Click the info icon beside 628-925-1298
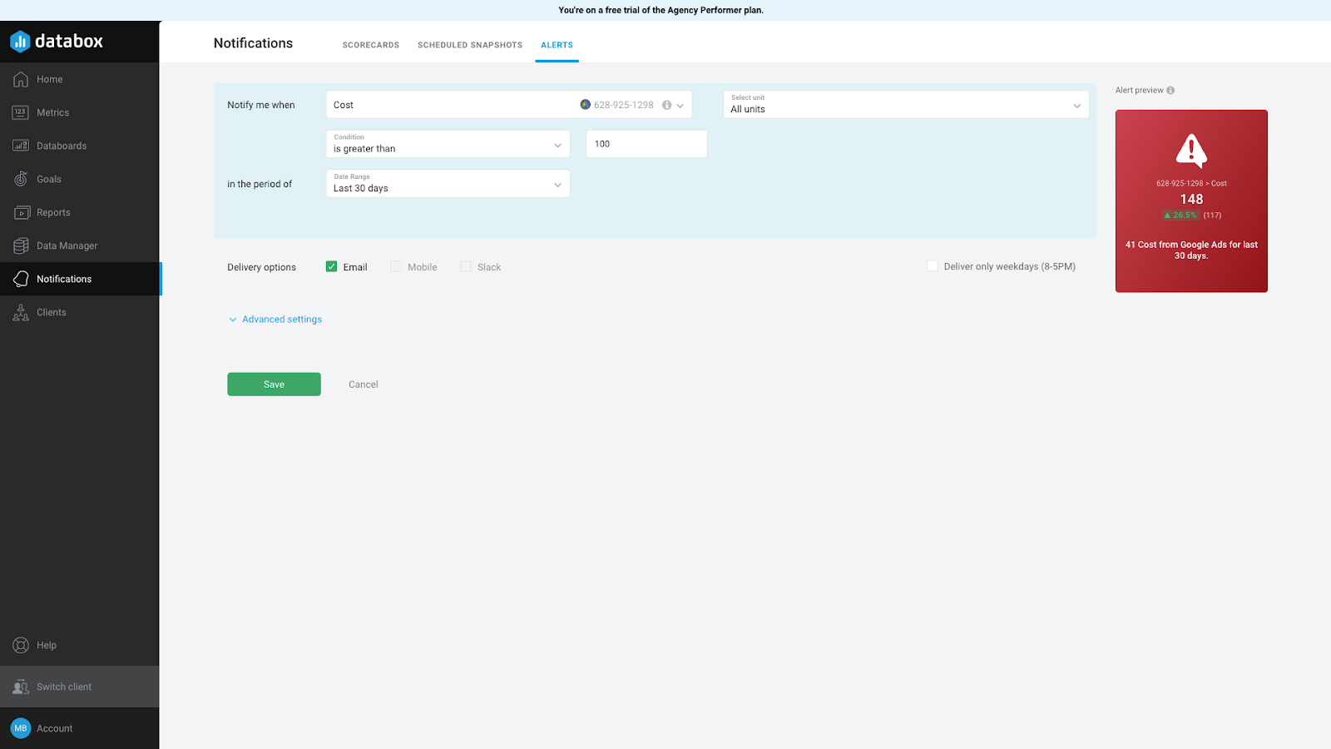 tap(666, 105)
